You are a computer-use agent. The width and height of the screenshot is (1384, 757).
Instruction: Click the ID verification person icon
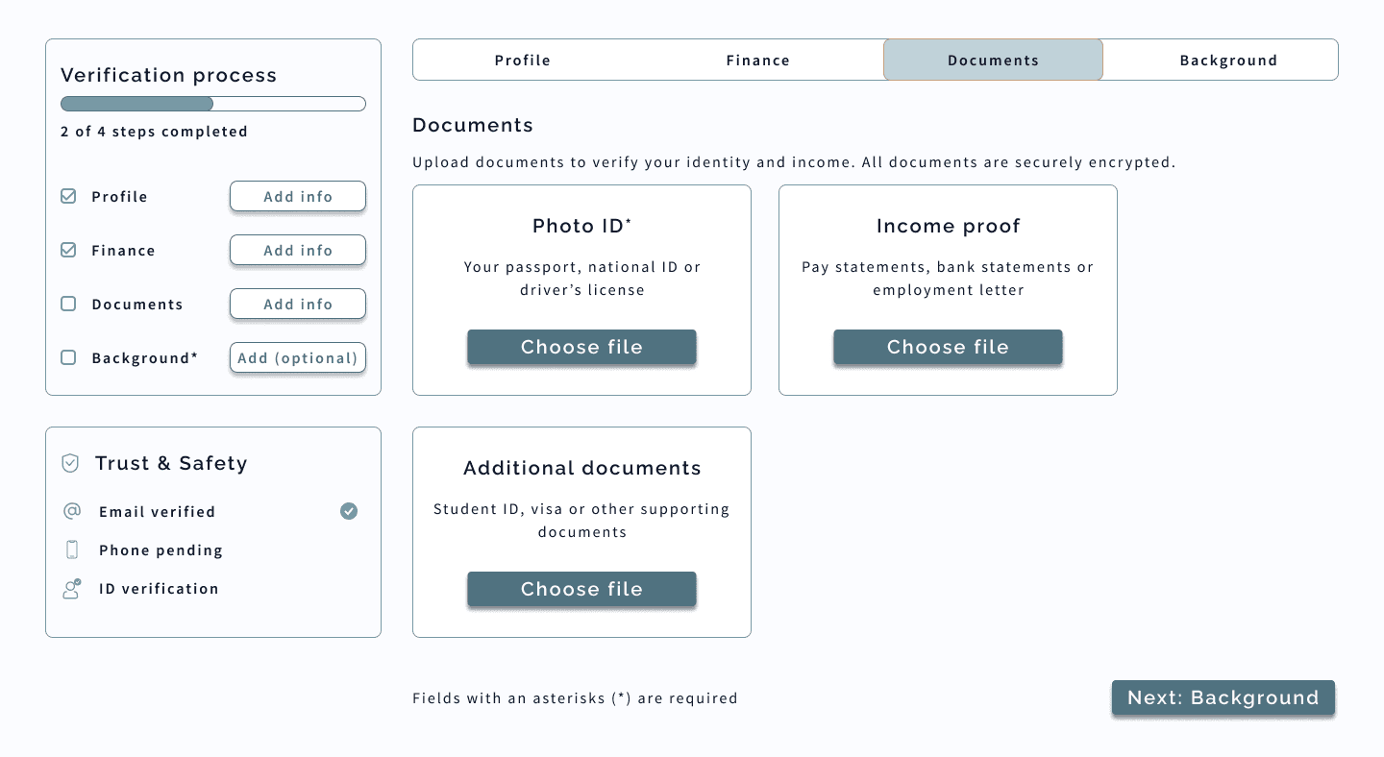click(x=72, y=588)
